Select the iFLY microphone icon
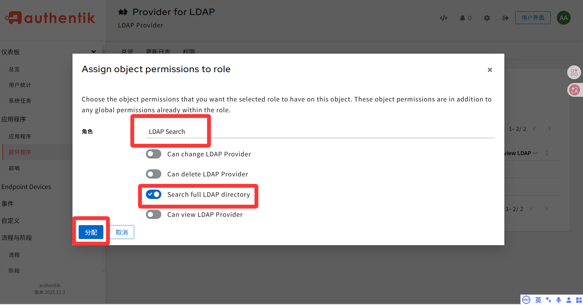583x305 pixels. (x=558, y=300)
